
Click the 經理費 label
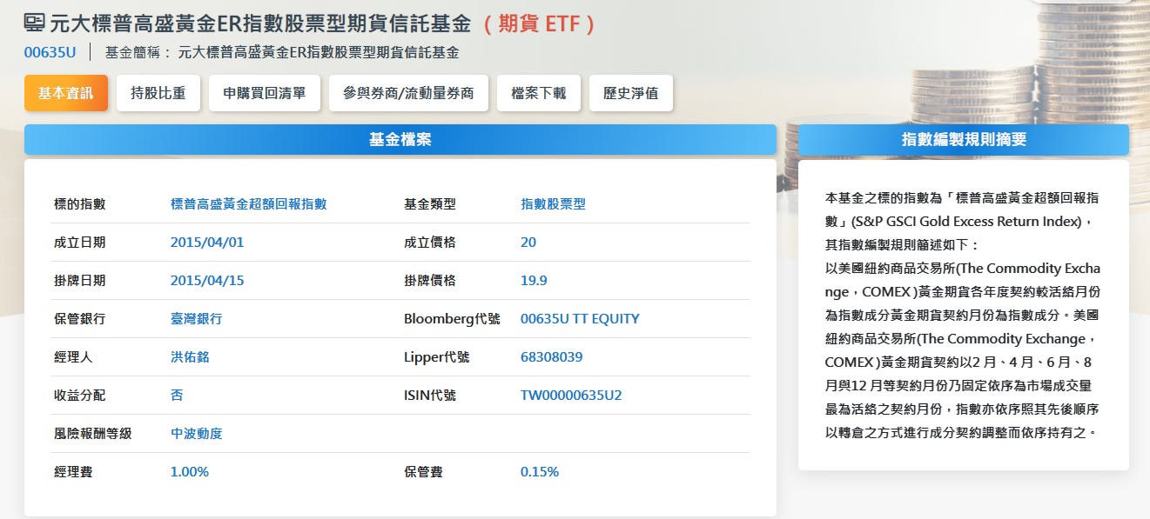click(x=73, y=472)
